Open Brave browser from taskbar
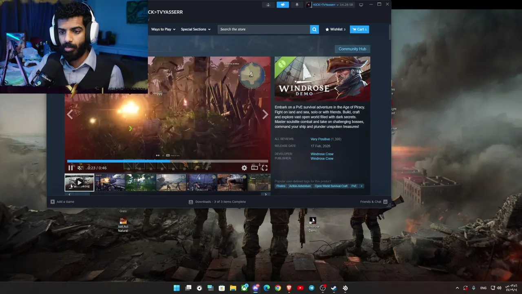The width and height of the screenshot is (522, 294). [289, 288]
